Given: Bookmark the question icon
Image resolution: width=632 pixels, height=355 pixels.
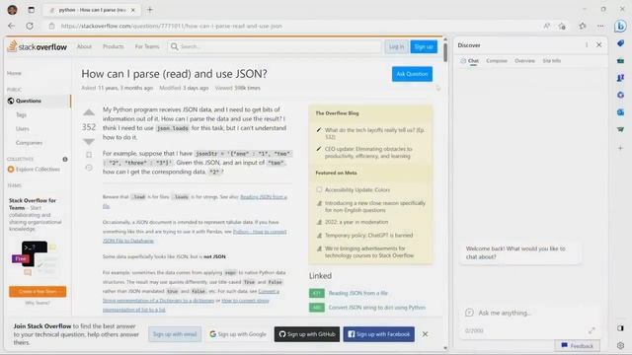Looking at the screenshot, I should tap(89, 155).
